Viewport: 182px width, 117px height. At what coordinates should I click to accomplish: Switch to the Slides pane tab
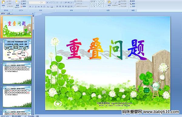click(3, 13)
